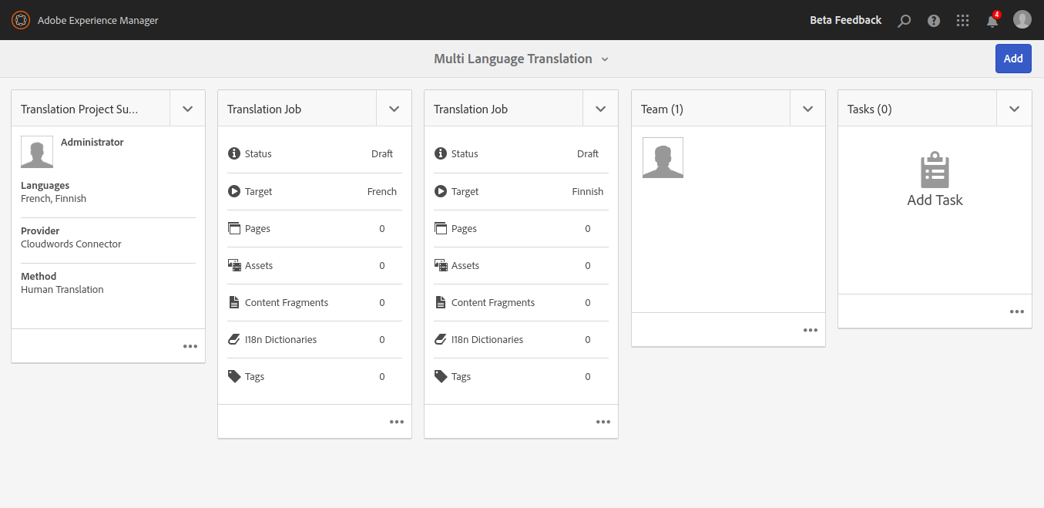Viewport: 1044px width, 508px height.
Task: Click the more options ellipsis under Tasks tile
Action: [1017, 312]
